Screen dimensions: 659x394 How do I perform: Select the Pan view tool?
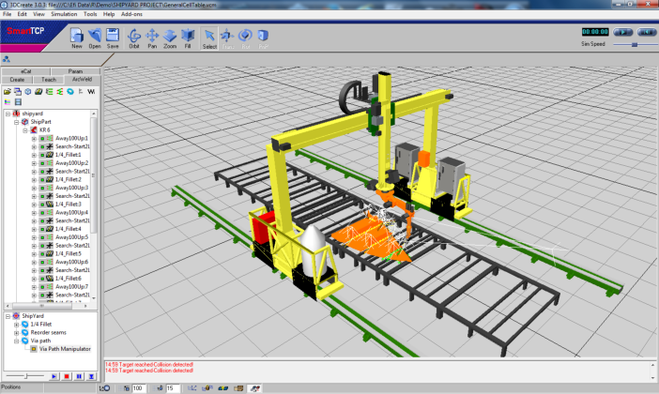(x=152, y=37)
